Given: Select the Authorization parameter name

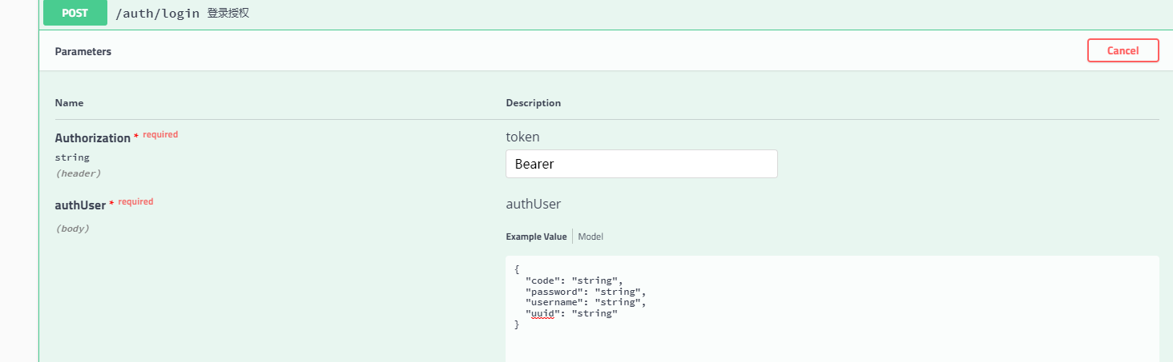Looking at the screenshot, I should [x=92, y=138].
